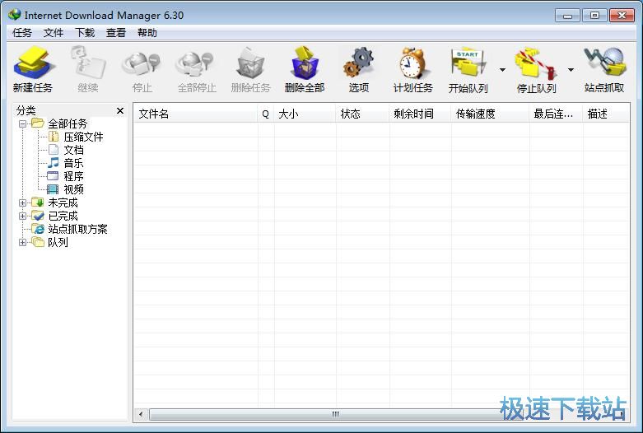643x433 pixels.
Task: Click the 程序 window icon
Action: 53,176
